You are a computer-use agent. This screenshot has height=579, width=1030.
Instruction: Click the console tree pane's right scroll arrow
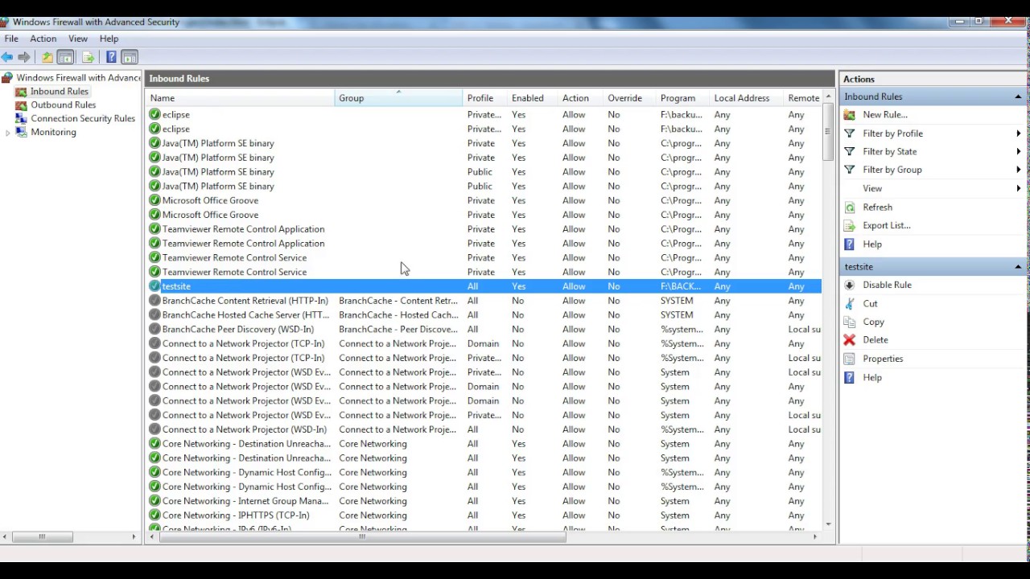coord(134,537)
